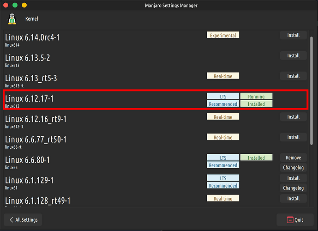Screen dimensions: 318x231
Task: Click Real-time badge of Linux 6.6.77_rt50-1
Action: pos(223,137)
